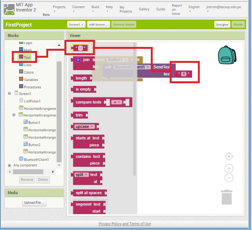The width and height of the screenshot is (252, 230).
Task: Select the split at spaces block
Action: click(x=89, y=193)
